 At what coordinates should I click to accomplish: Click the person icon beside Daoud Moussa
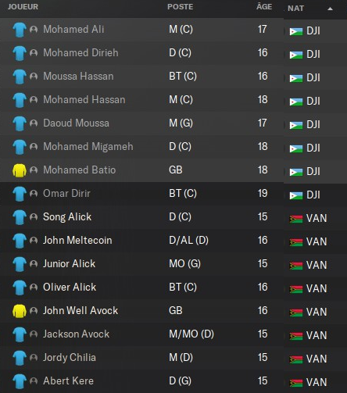point(34,123)
